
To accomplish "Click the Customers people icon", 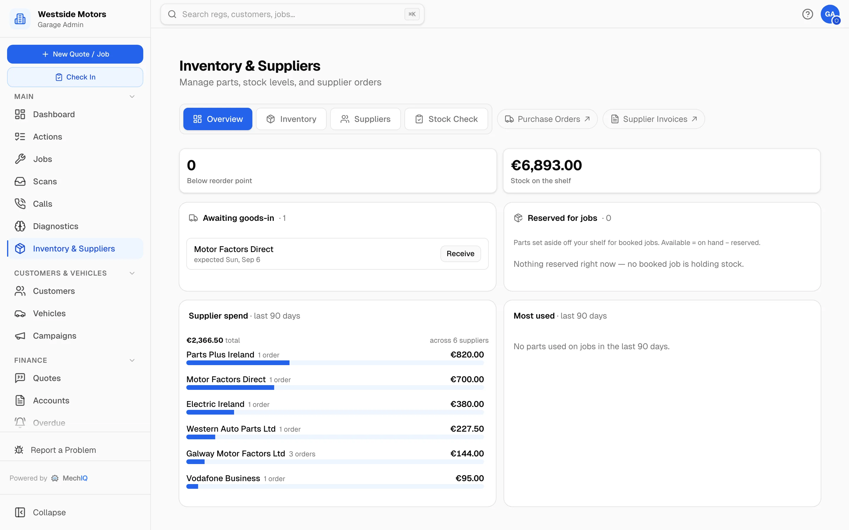I will 20,291.
